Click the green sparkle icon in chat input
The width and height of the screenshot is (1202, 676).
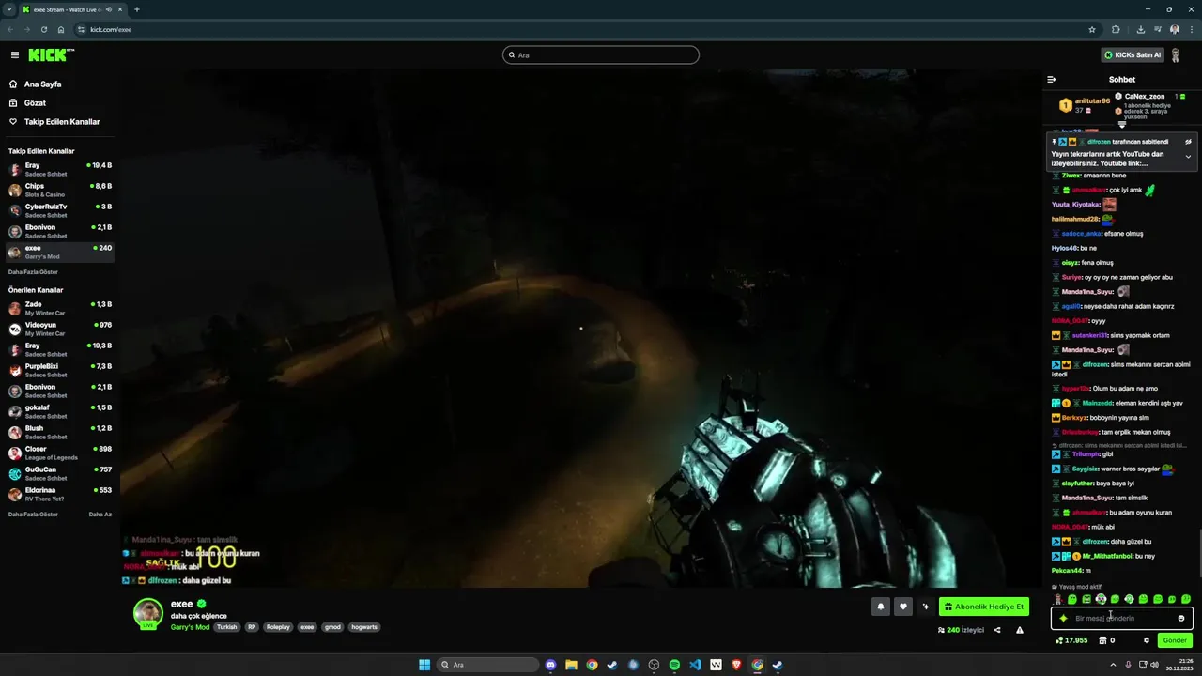[x=1063, y=619]
